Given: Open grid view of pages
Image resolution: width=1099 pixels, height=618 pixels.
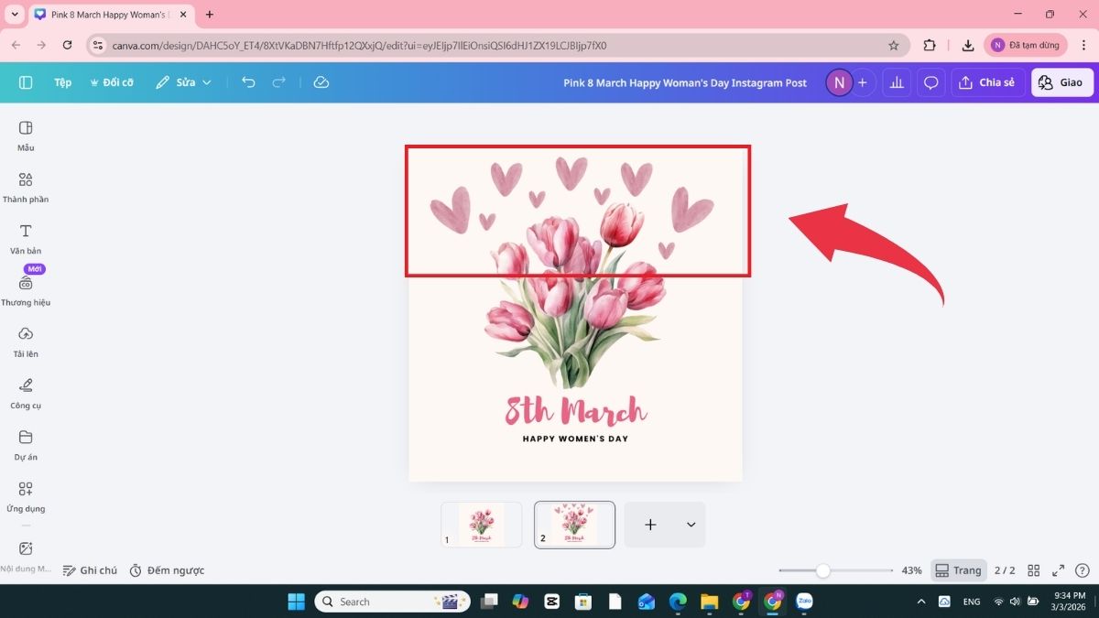Looking at the screenshot, I should pyautogui.click(x=1034, y=570).
